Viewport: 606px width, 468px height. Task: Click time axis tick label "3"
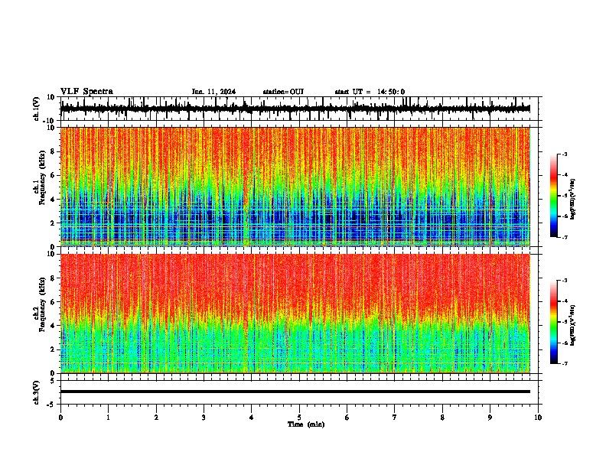204,418
